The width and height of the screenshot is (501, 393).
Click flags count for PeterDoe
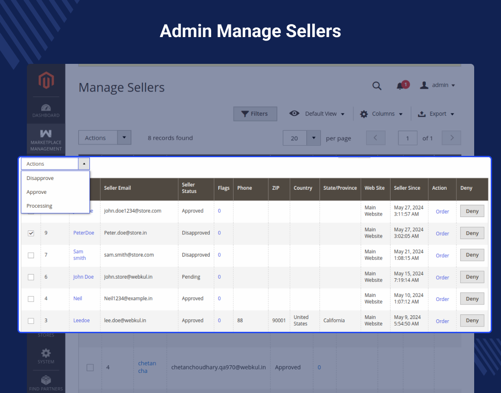click(219, 233)
